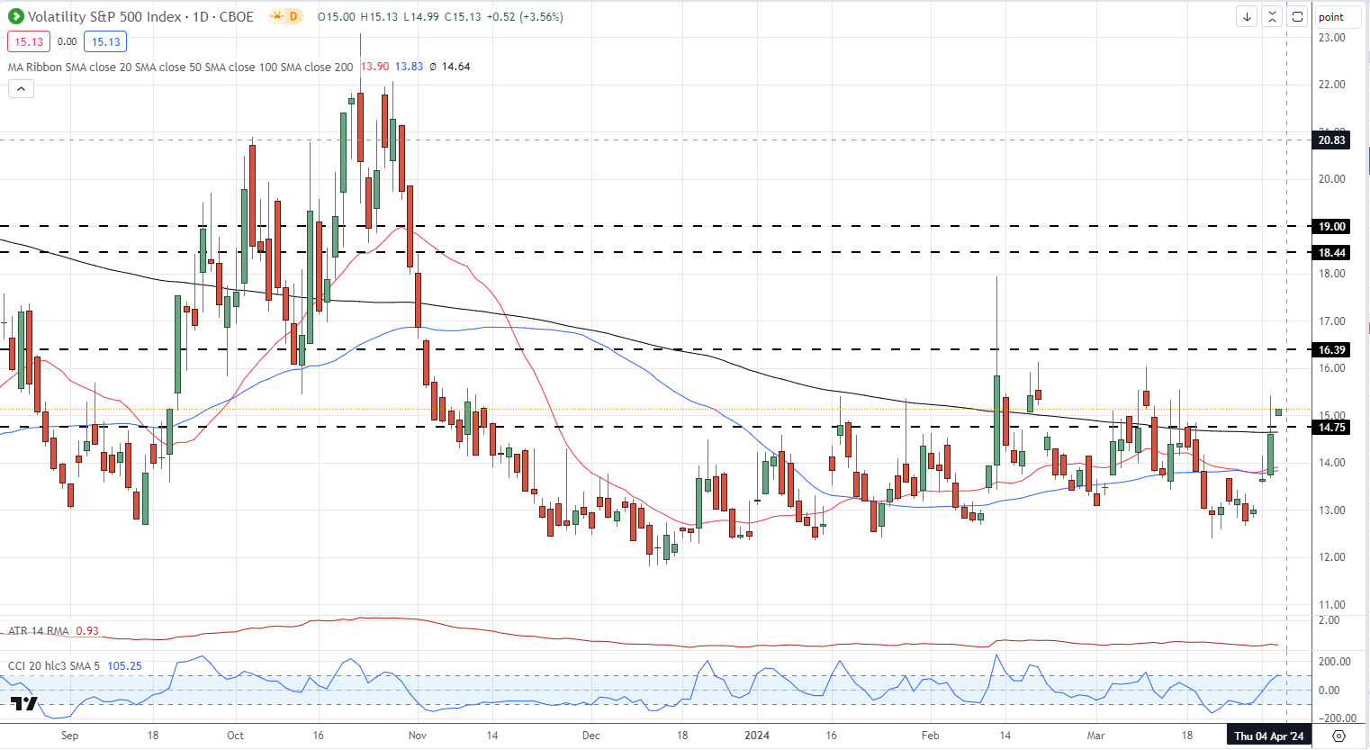Click the 16.39 horizontal line price label
This screenshot has width=1370, height=750.
click(1331, 350)
